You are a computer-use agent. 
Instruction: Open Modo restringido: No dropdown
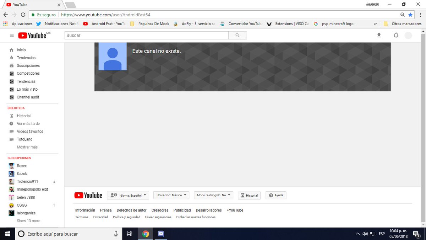coord(213,195)
